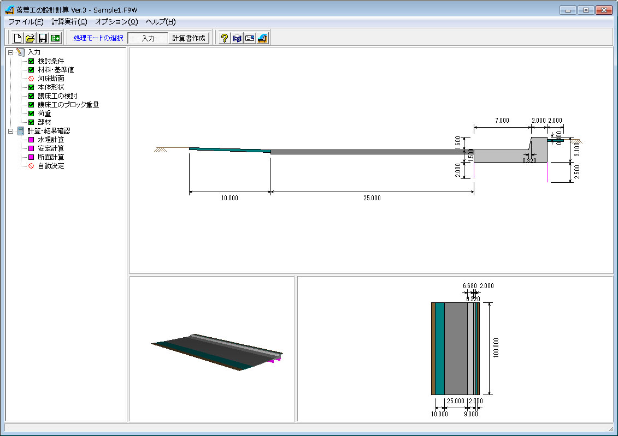Click the New file icon
The width and height of the screenshot is (618, 436).
click(x=17, y=38)
